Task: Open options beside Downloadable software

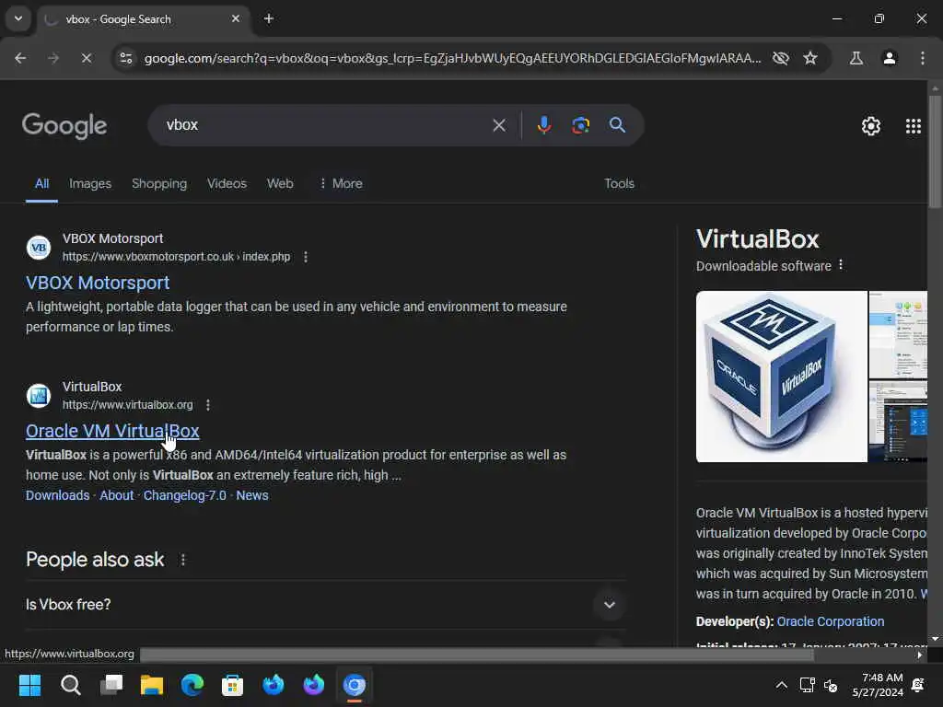Action: [841, 265]
